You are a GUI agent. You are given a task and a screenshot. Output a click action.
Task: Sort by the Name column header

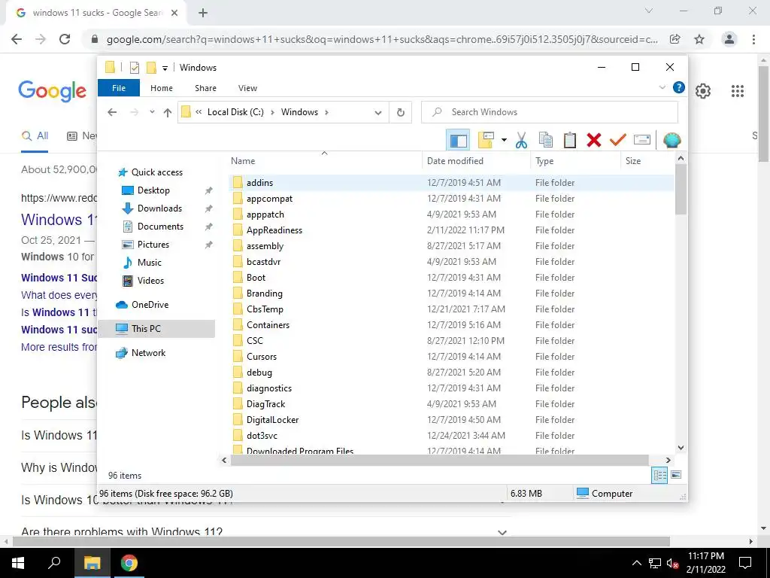324,161
